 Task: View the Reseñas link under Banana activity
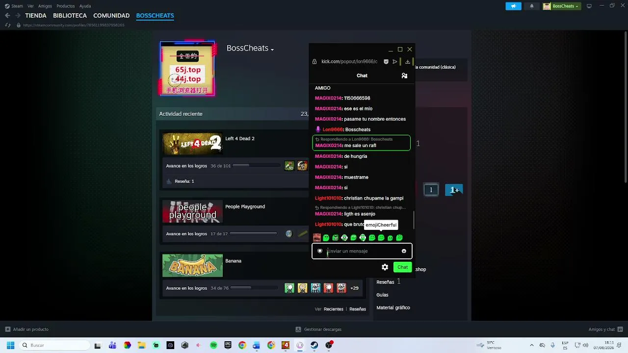(358, 309)
